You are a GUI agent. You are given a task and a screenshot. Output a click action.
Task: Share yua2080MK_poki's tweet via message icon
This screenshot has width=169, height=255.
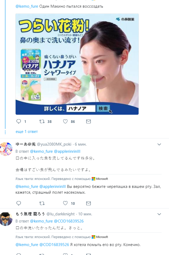[x=88, y=203]
